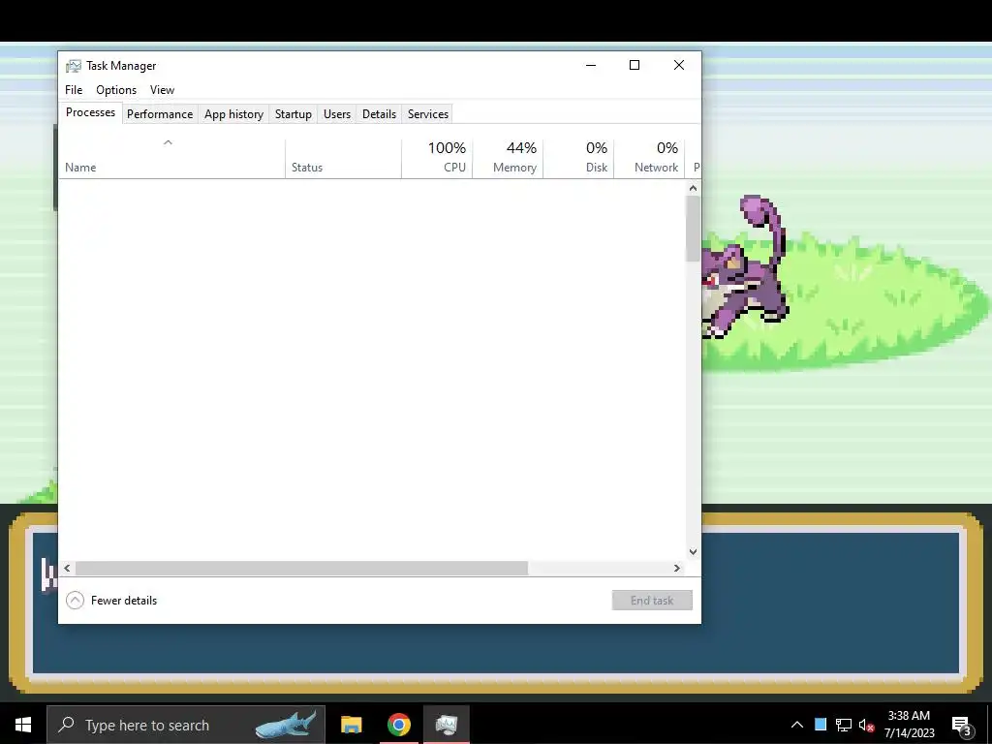992x744 pixels.
Task: Open File Explorer from the taskbar
Action: pos(351,725)
